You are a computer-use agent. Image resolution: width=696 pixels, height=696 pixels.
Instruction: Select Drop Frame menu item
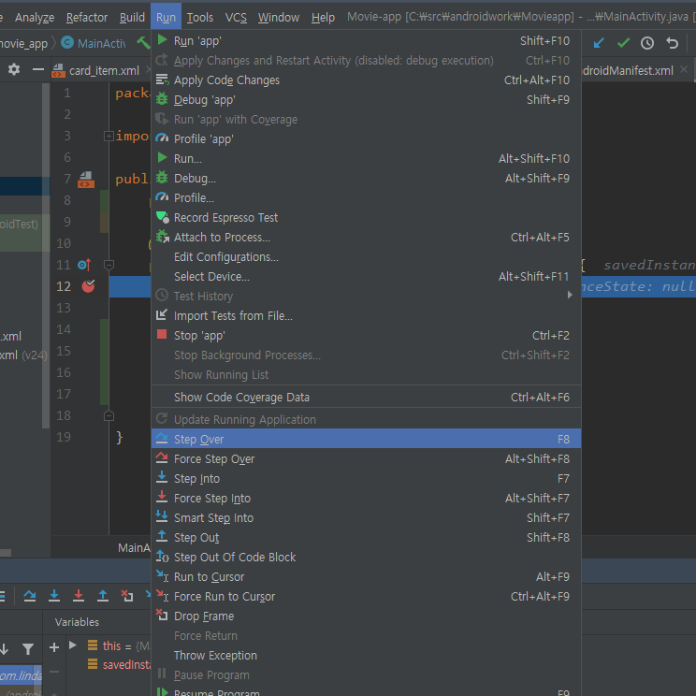pos(366,616)
